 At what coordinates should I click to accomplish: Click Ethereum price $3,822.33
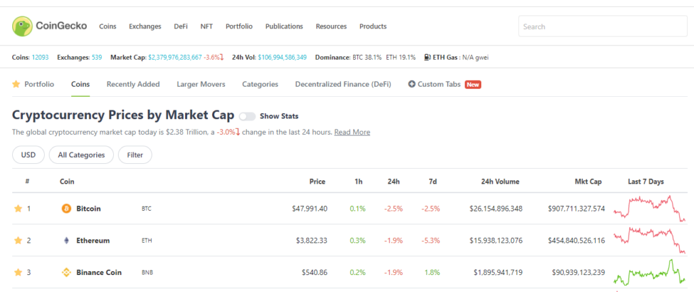click(312, 241)
